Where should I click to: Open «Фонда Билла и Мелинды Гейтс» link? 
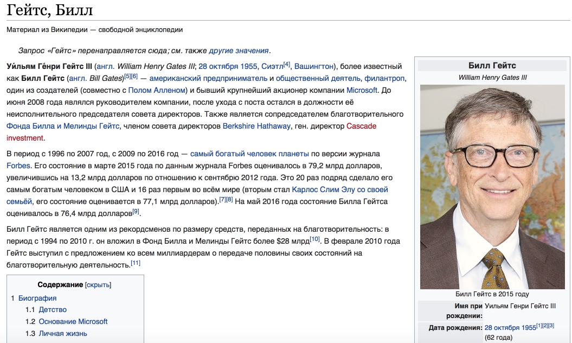pos(63,126)
